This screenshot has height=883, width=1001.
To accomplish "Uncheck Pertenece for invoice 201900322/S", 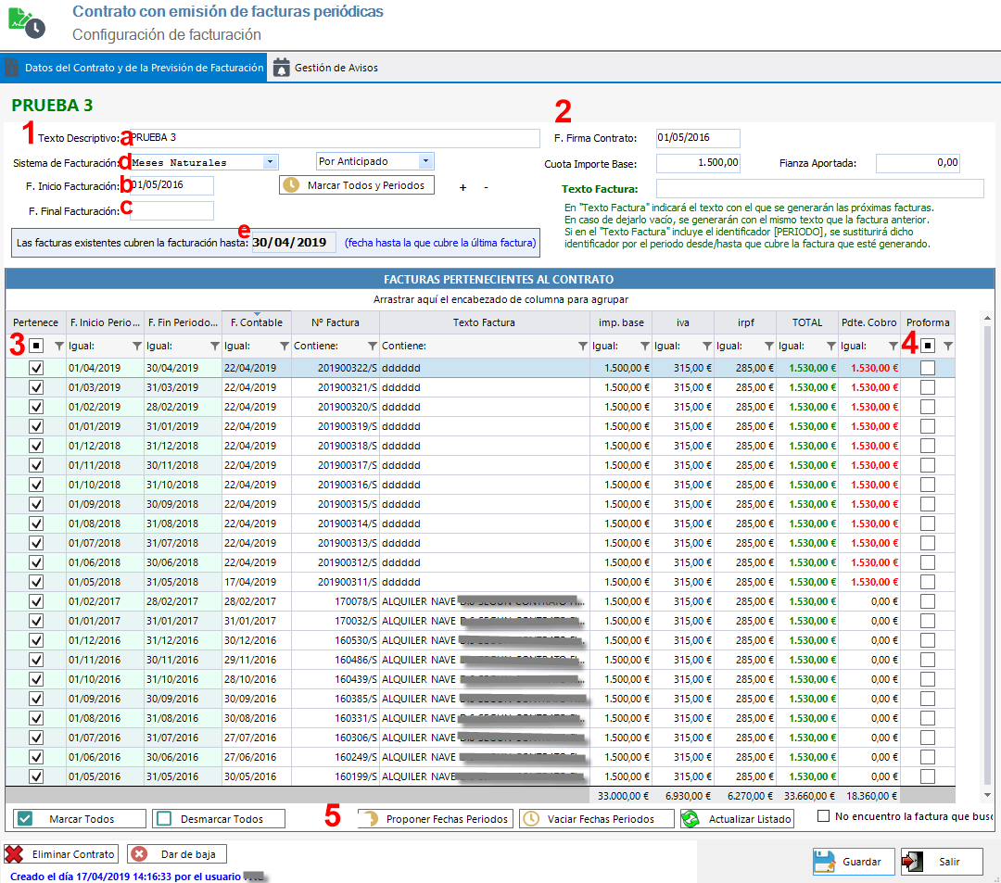I will tap(36, 368).
